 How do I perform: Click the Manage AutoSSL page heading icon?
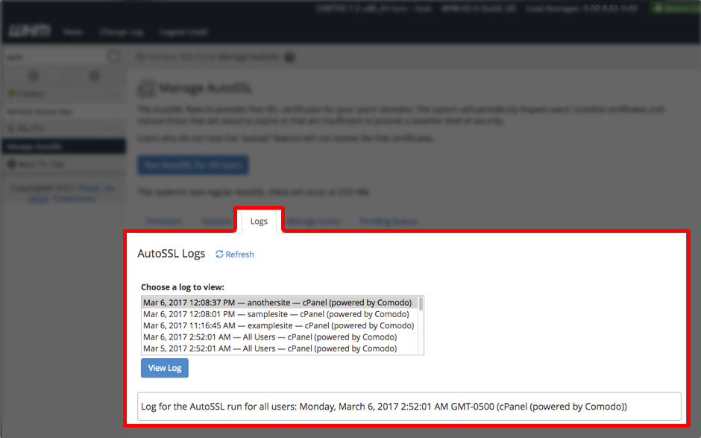coord(146,88)
